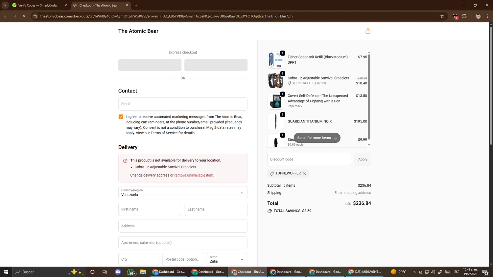Open Task View in the taskbar
The width and height of the screenshot is (493, 277).
click(105, 272)
